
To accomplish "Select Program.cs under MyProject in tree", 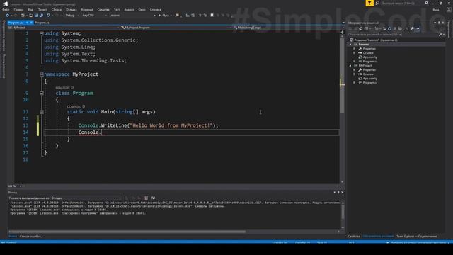I will click(369, 83).
